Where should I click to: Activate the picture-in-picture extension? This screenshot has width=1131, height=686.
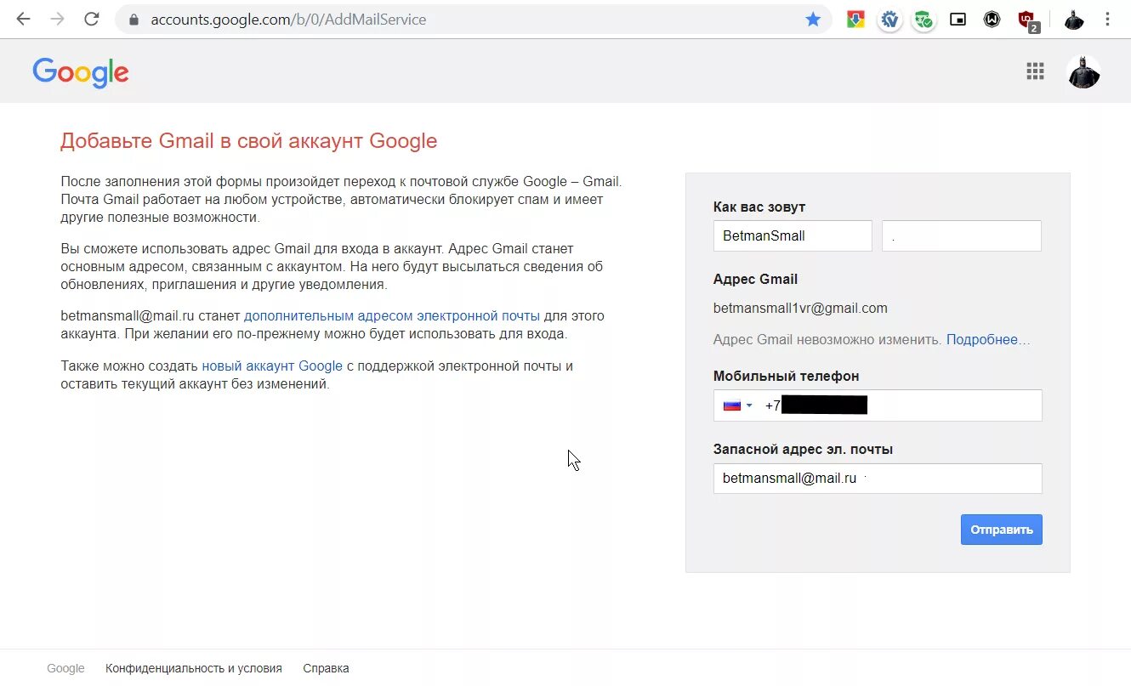958,19
